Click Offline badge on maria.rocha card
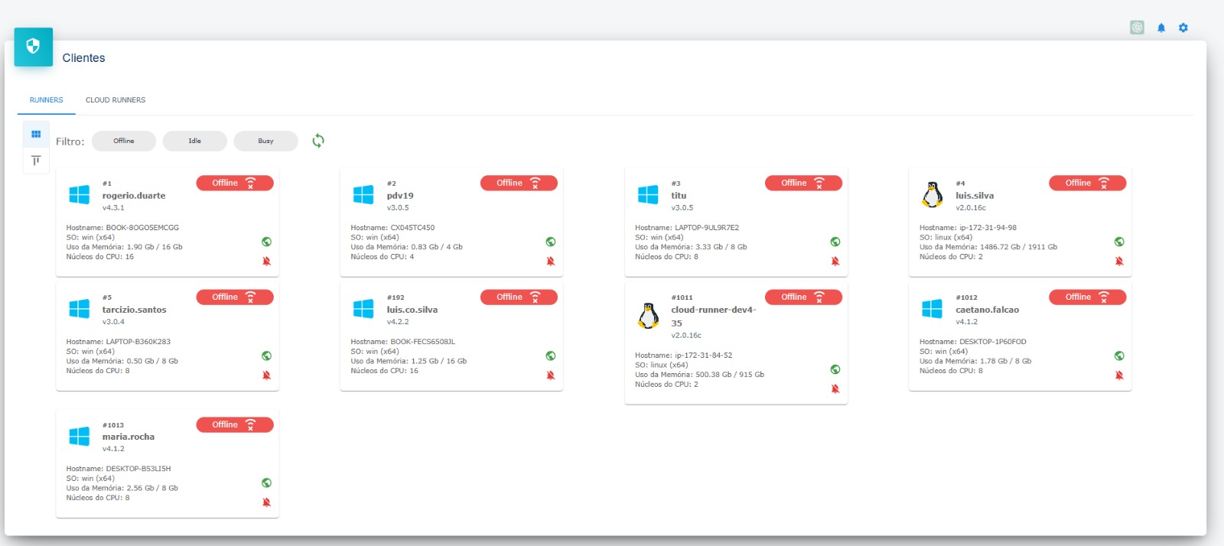This screenshot has height=546, width=1224. click(x=235, y=424)
